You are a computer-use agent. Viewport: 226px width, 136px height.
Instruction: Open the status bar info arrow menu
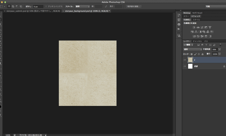click(46, 135)
